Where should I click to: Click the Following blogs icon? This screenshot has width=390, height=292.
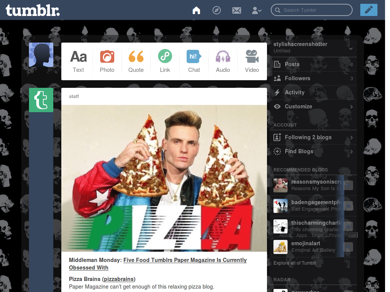(277, 137)
